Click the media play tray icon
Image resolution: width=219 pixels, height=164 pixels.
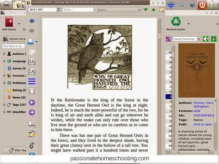192,5
